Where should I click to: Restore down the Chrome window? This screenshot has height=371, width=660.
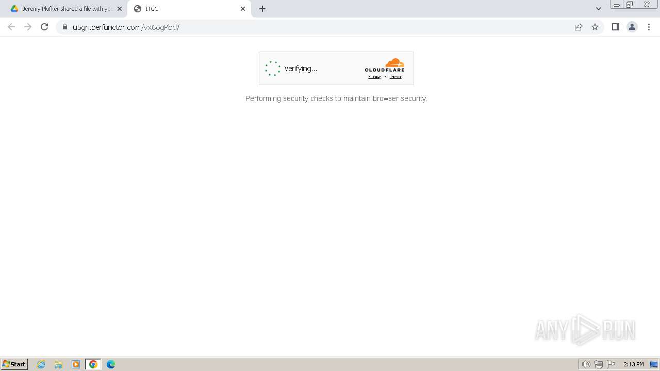(630, 4)
